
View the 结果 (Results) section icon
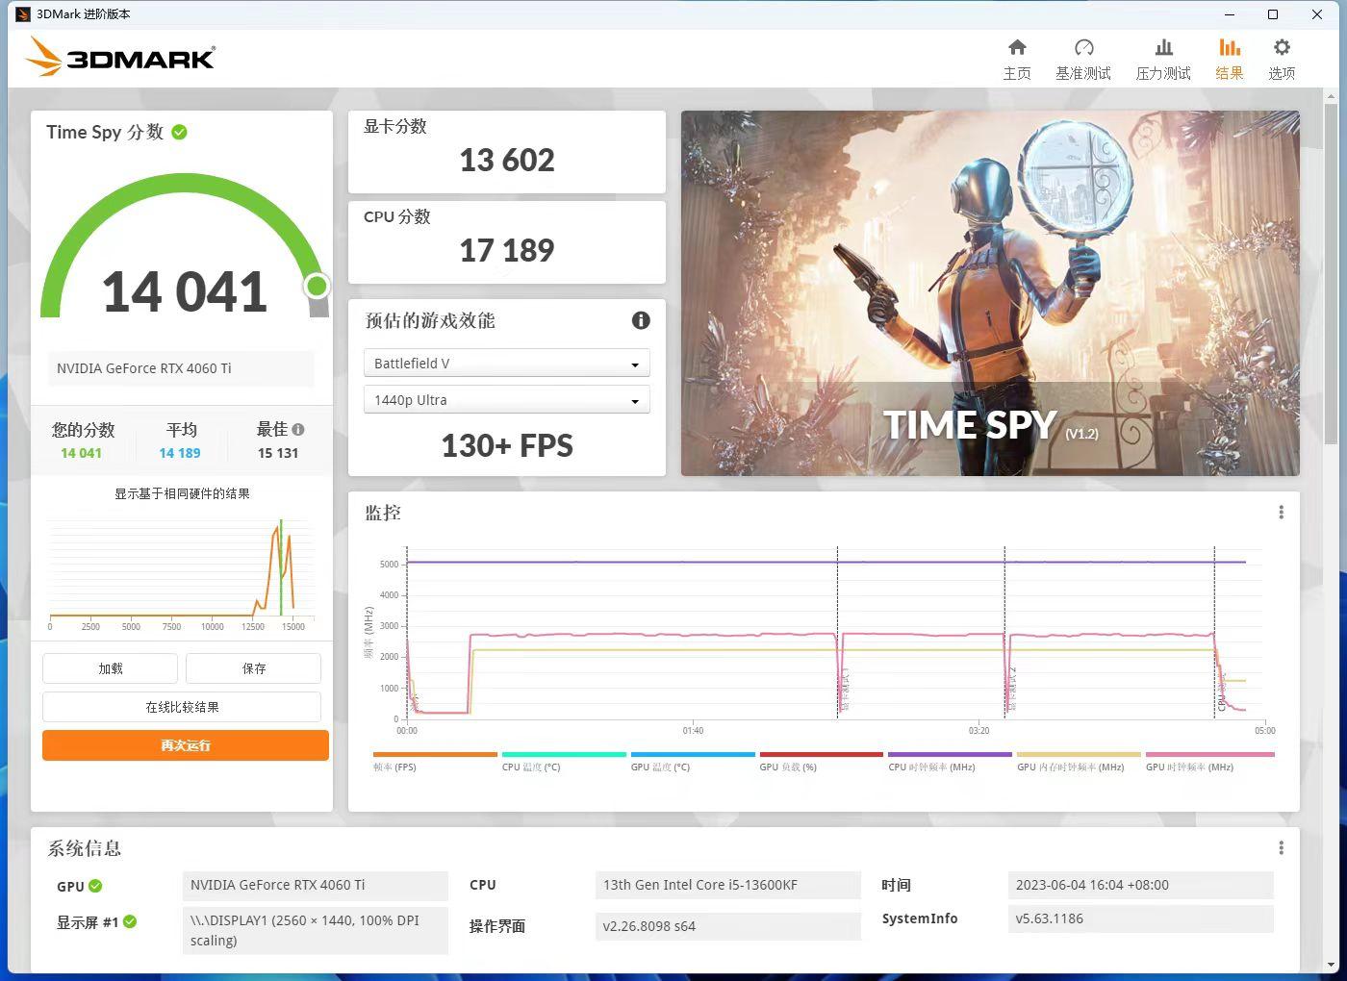click(x=1230, y=56)
